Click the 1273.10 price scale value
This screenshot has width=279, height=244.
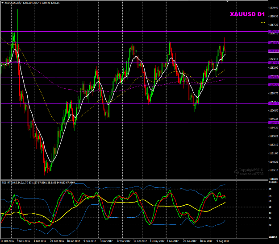pos(274,59)
